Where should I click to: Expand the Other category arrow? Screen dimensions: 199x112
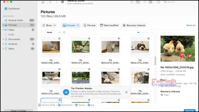tap(3, 49)
